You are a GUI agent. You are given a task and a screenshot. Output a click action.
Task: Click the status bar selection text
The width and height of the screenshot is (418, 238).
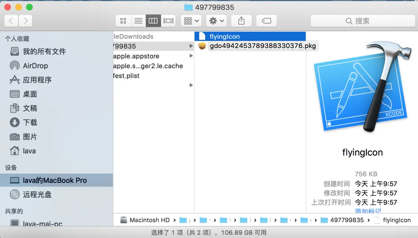(x=209, y=233)
